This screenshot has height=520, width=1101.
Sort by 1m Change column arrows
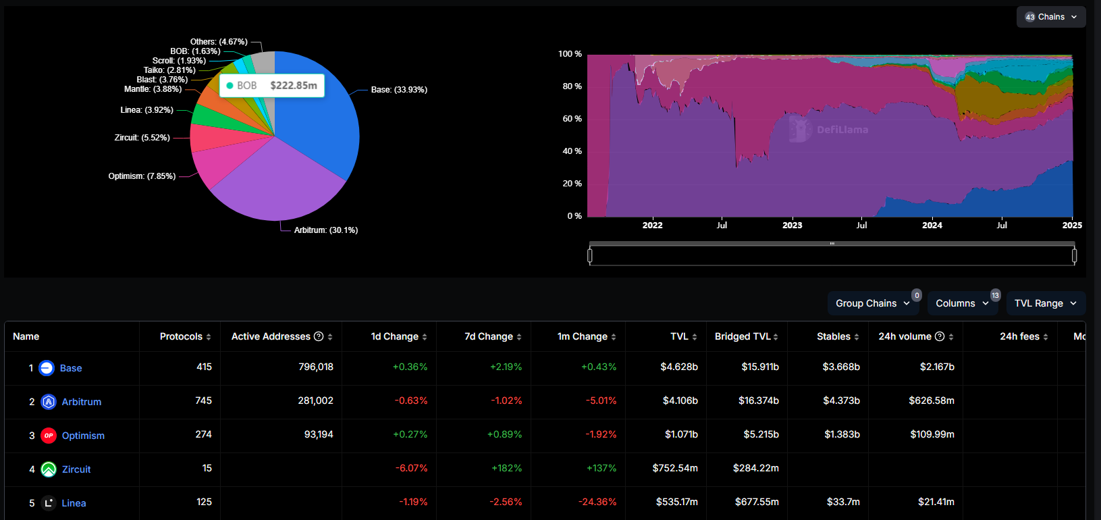614,337
